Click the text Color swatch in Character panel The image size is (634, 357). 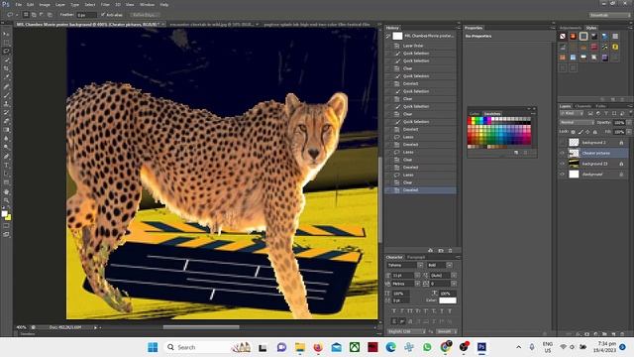448,300
